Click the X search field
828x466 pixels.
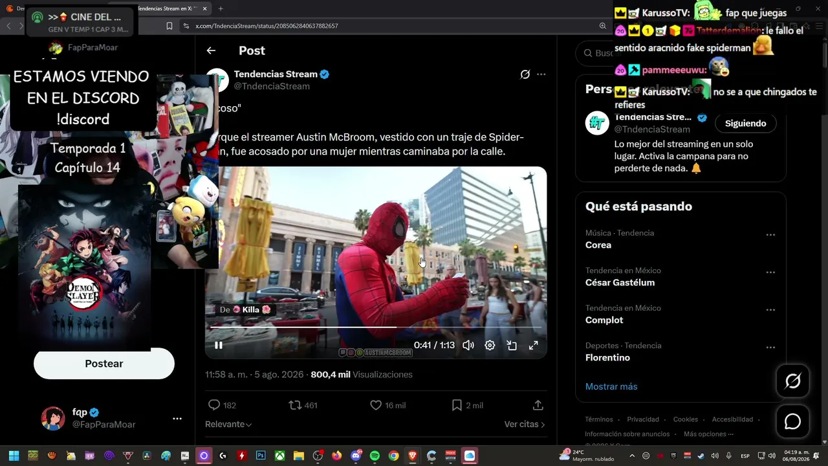595,53
